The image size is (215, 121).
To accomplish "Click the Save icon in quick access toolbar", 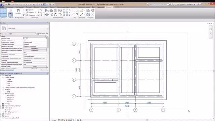I will (9, 4).
